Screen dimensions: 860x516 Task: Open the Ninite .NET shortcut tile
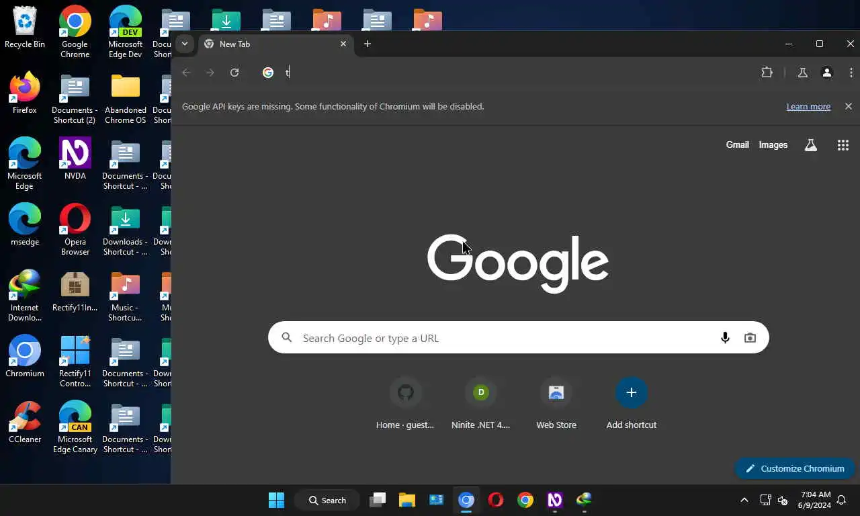tap(480, 404)
